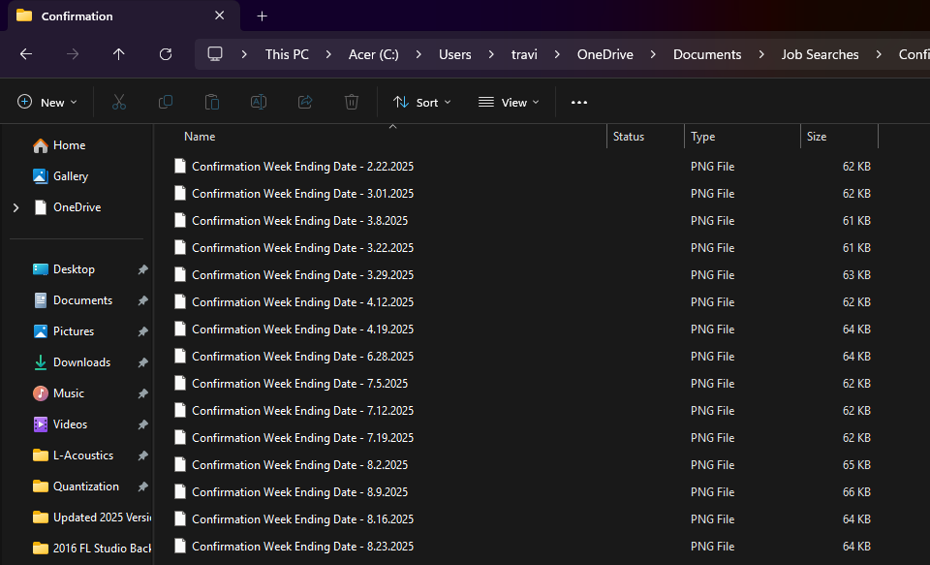The height and width of the screenshot is (565, 930).
Task: Sort files by the Size column
Action: (x=817, y=136)
